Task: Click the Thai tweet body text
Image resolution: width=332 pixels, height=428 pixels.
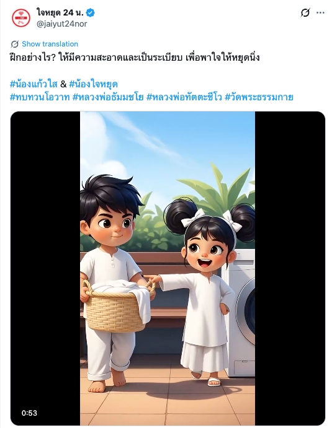Action: pos(135,58)
